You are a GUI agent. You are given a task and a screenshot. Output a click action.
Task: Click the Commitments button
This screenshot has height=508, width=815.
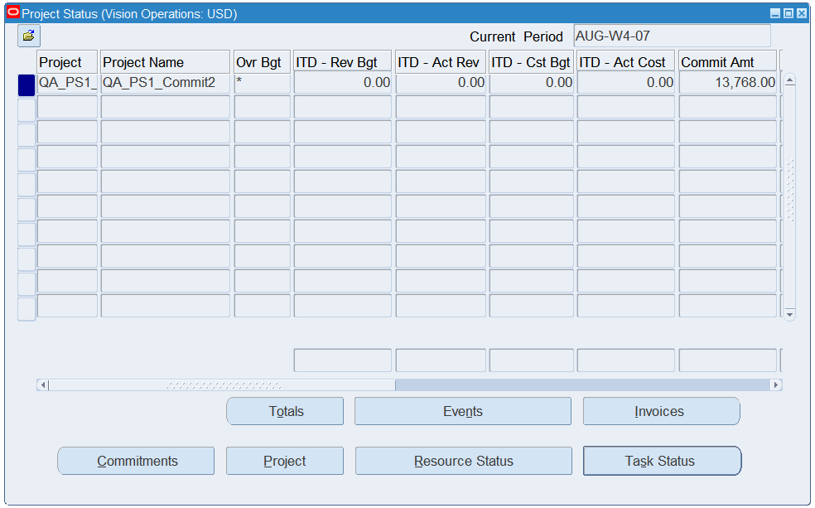136,461
